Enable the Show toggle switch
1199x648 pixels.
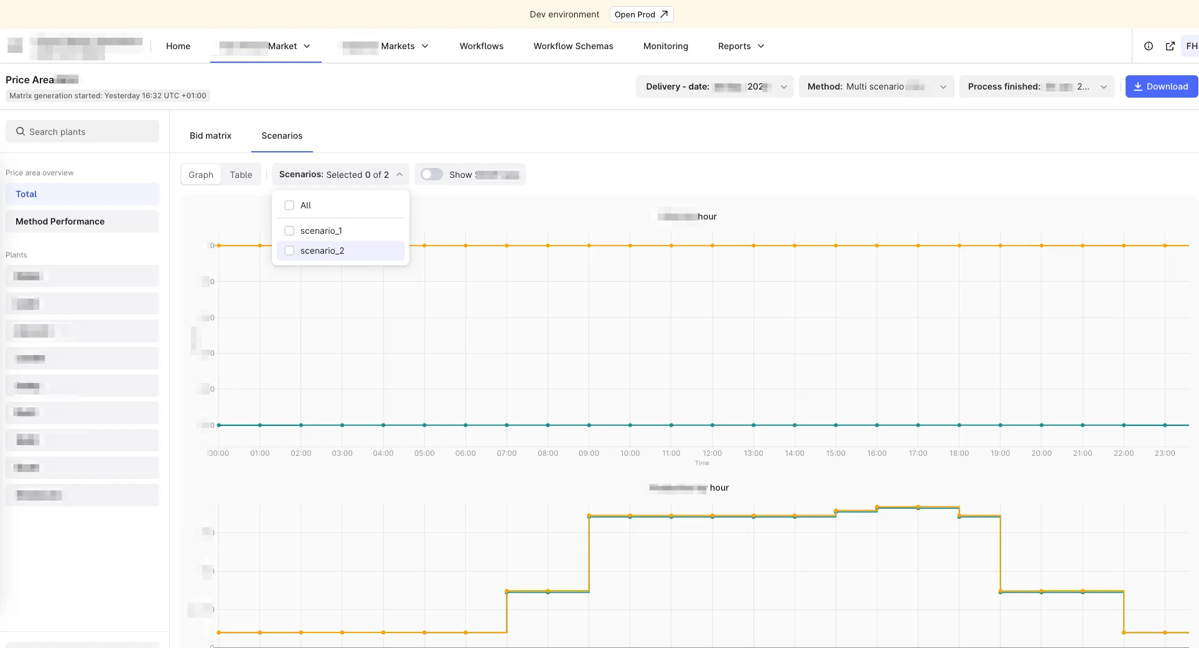(431, 175)
